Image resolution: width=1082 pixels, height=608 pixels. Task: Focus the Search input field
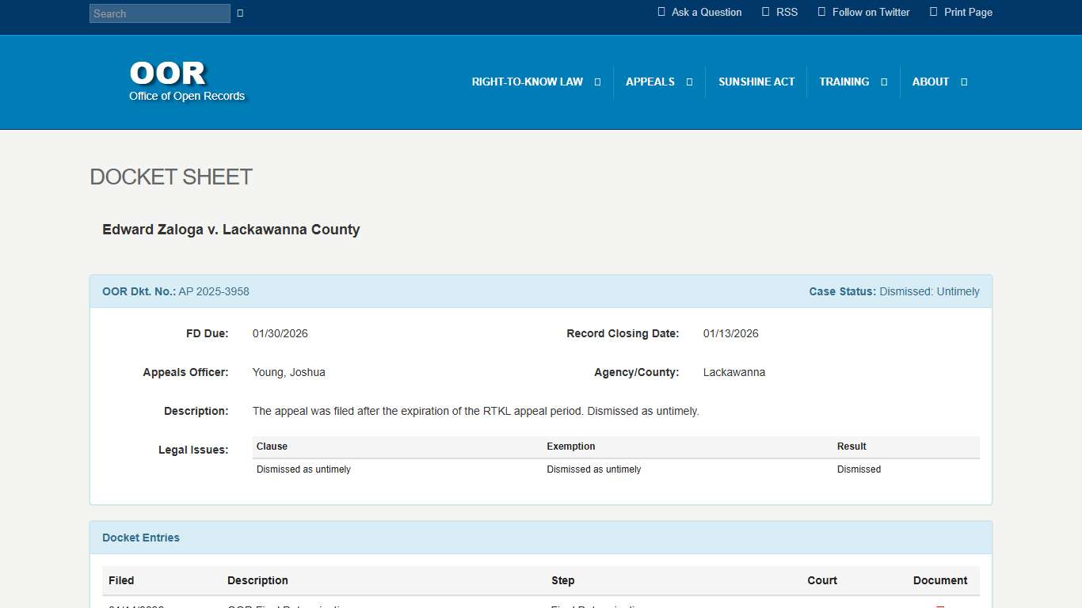tap(159, 13)
